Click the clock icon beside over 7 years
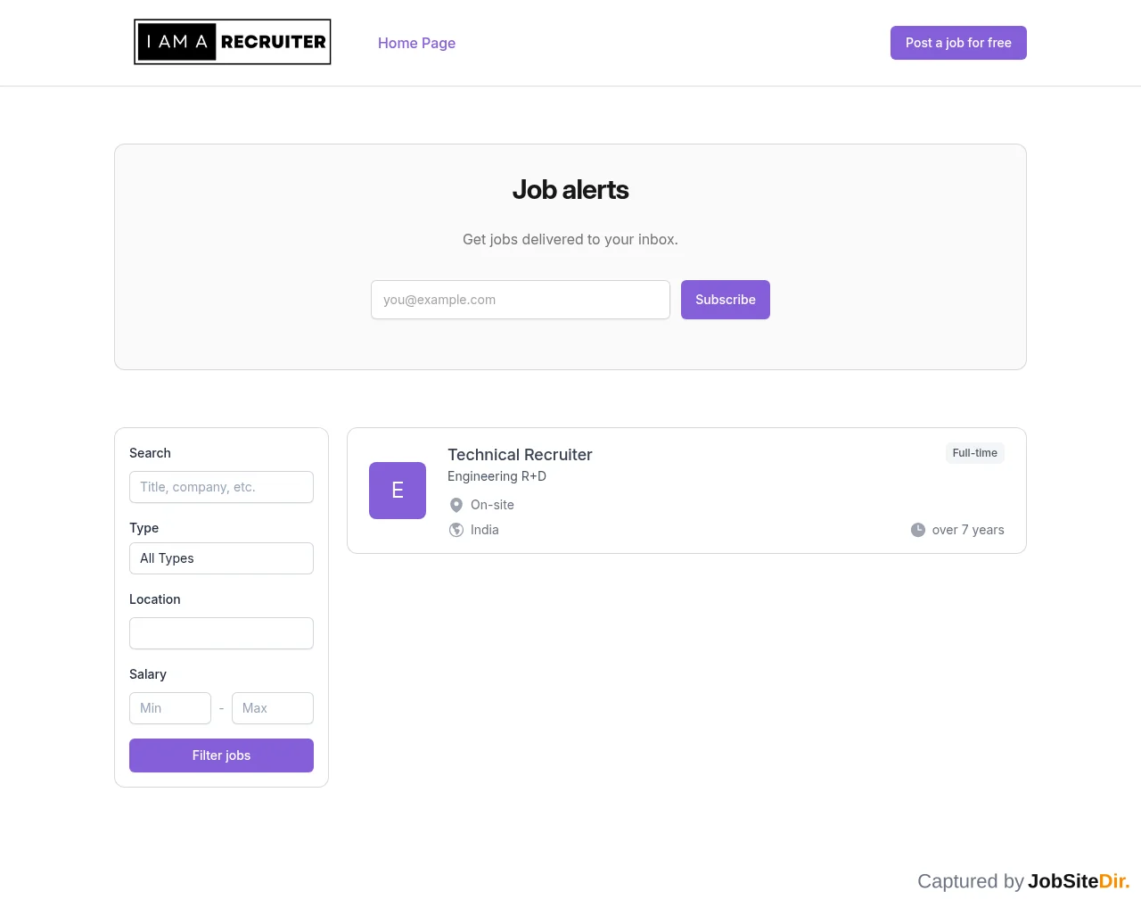Viewport: 1141px width, 908px height. pos(918,530)
